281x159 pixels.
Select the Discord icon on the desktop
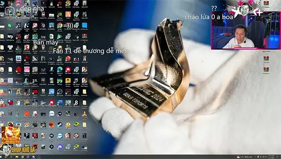click(x=60, y=147)
